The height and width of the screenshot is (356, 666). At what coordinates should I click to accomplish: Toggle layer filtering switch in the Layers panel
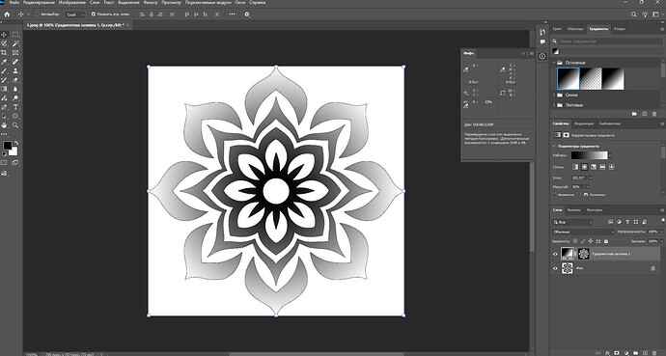pos(663,220)
